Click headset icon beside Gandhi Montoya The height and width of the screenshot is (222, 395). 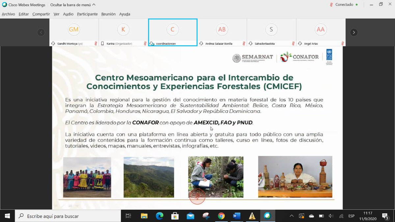(53, 43)
